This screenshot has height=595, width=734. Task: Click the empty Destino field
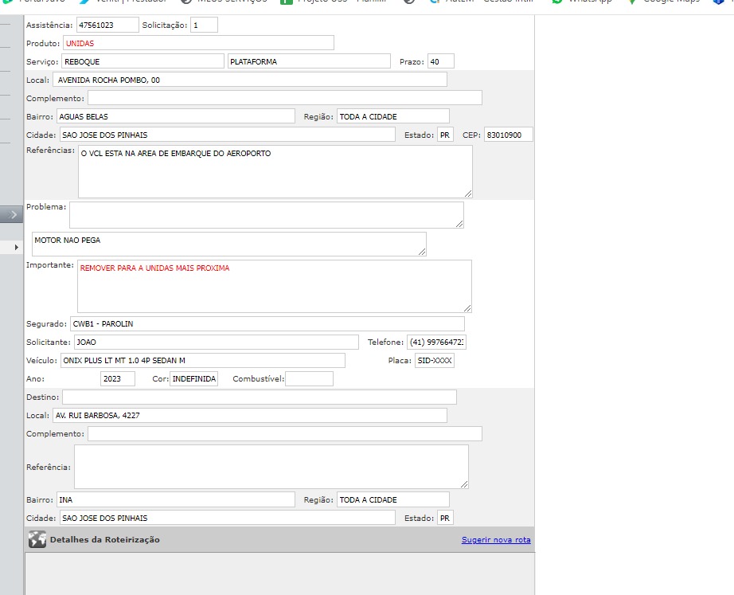pyautogui.click(x=260, y=397)
